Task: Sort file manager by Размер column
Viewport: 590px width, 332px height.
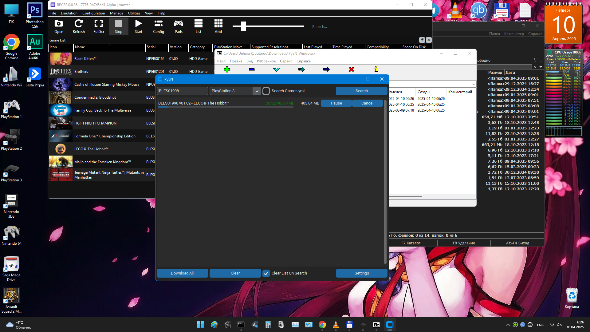Action: (x=495, y=73)
